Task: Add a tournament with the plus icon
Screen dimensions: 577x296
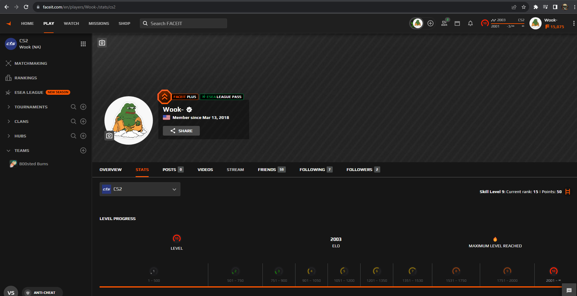Action: click(83, 107)
